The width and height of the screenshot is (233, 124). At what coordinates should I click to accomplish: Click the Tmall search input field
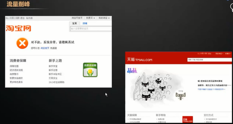[x=210, y=60]
